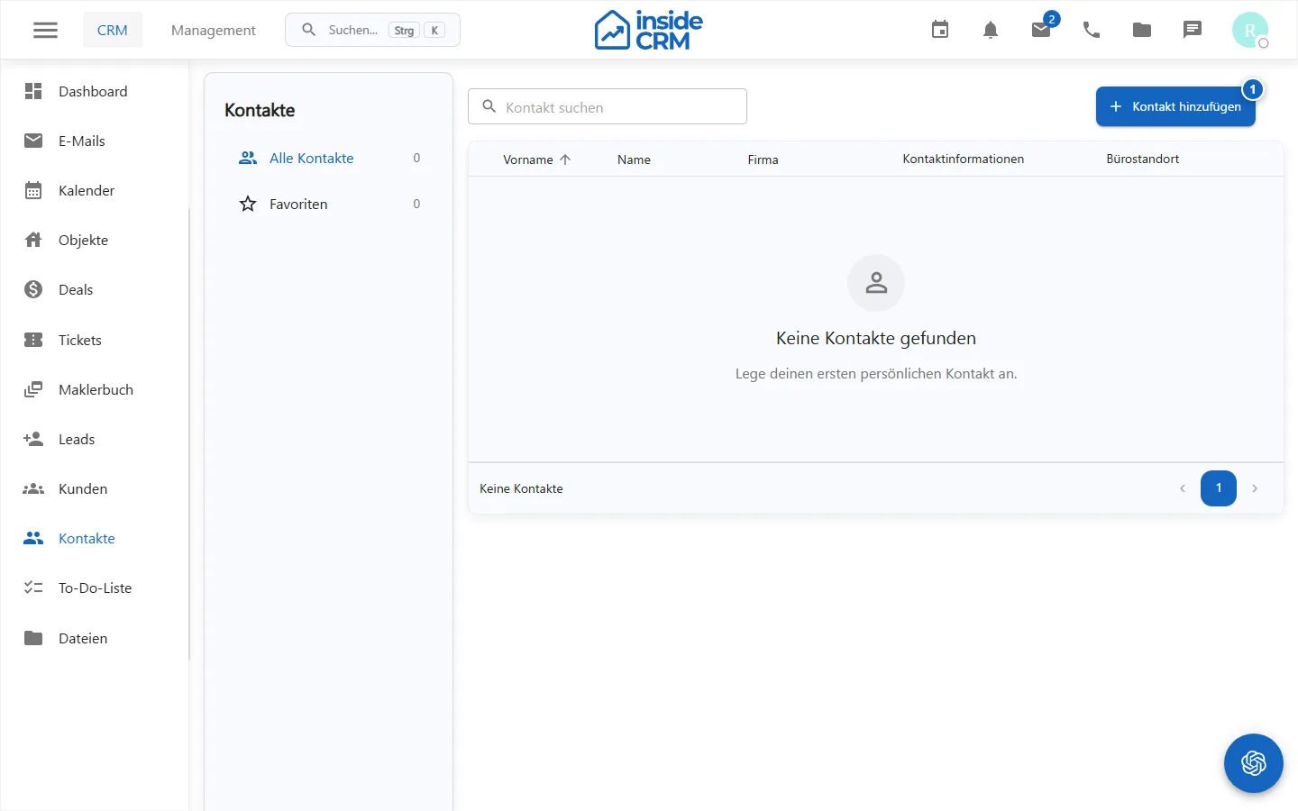Screen dimensions: 1298x811
Task: Sort by Vorname column
Action: point(536,159)
